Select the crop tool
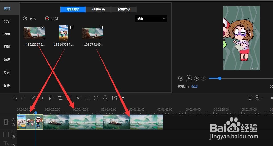 (60, 98)
